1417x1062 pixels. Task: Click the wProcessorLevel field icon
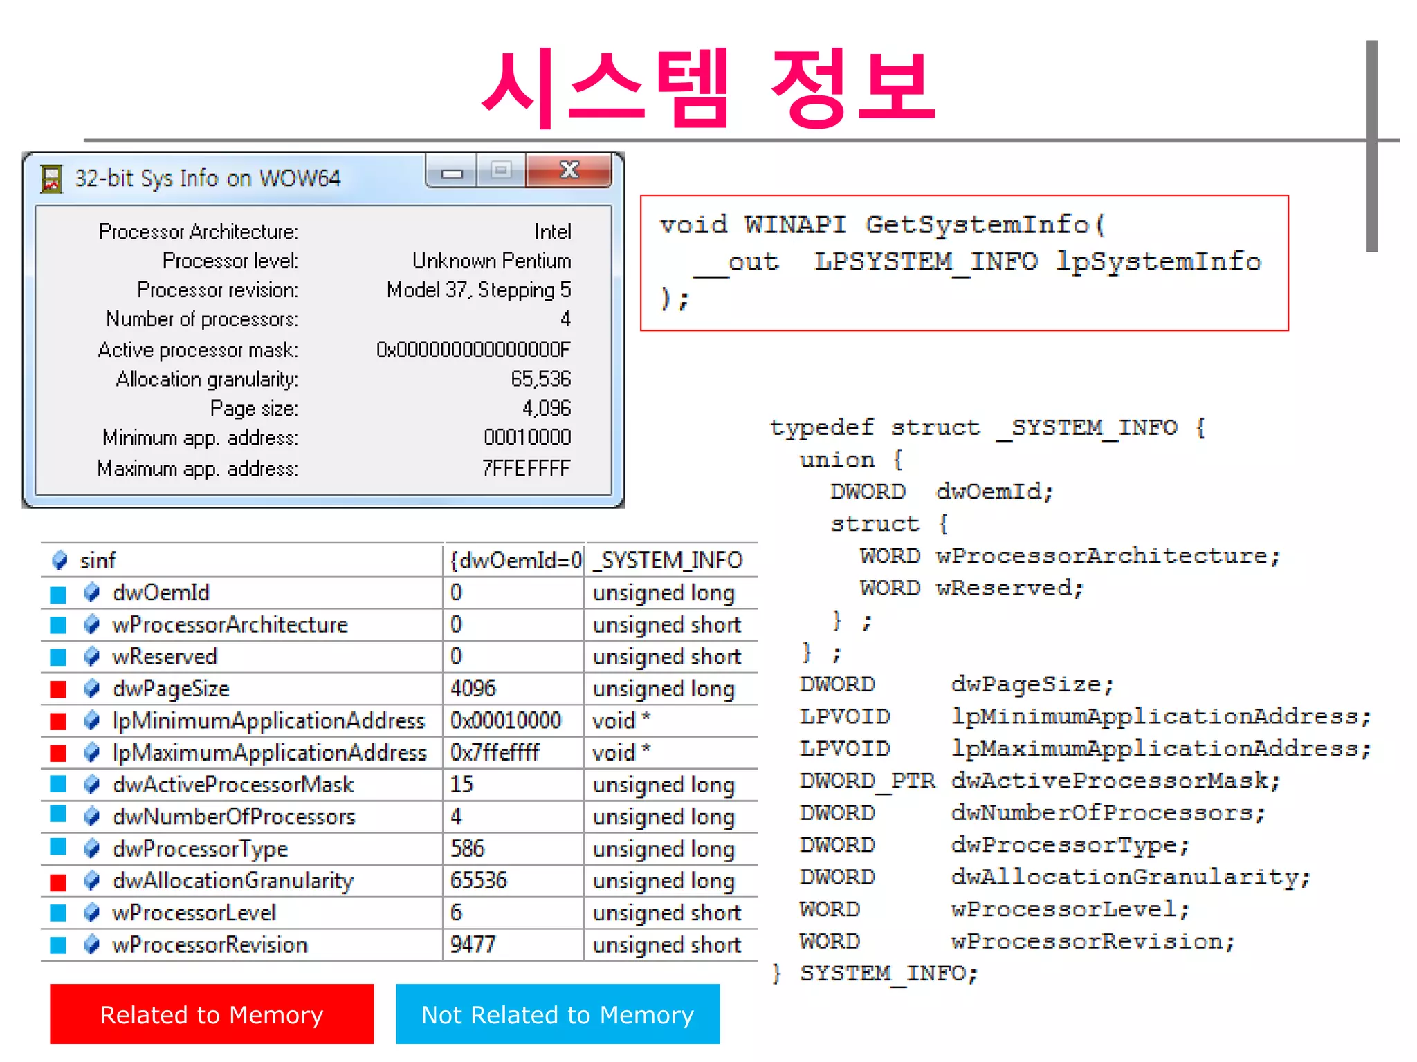coord(91,913)
